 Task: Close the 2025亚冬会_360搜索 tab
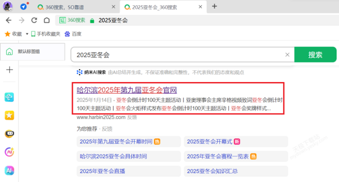click(x=200, y=7)
